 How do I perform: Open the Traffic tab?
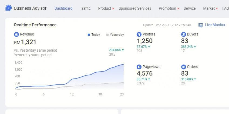click(x=85, y=8)
